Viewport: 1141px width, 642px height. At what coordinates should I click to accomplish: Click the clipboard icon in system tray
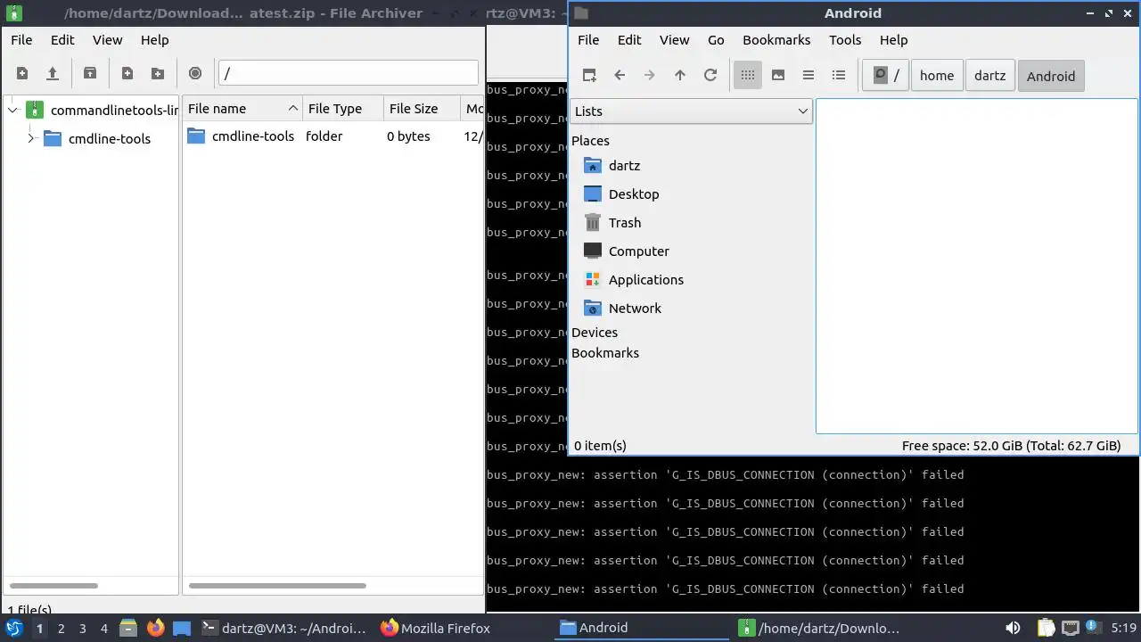(x=1046, y=628)
